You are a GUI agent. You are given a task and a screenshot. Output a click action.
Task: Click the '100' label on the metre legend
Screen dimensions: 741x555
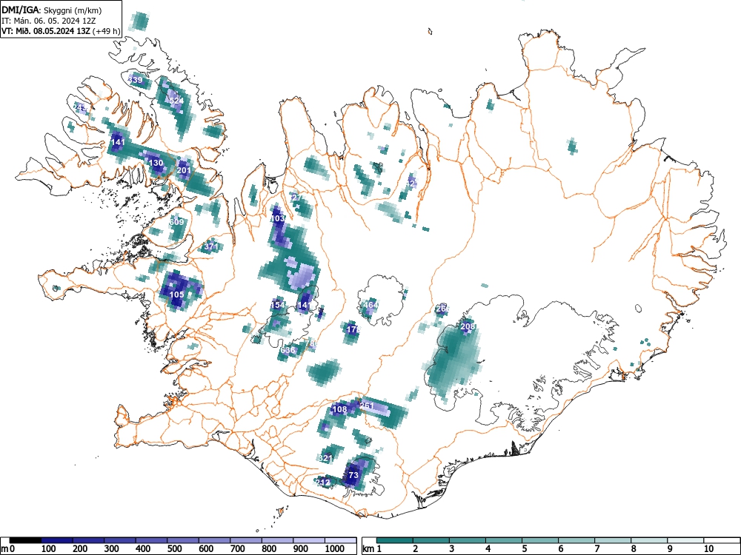pyautogui.click(x=49, y=549)
